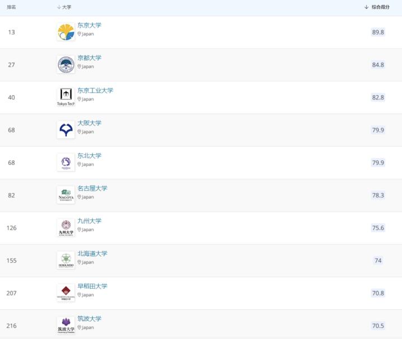Click the rank number 126
The image size is (402, 339).
click(12, 228)
